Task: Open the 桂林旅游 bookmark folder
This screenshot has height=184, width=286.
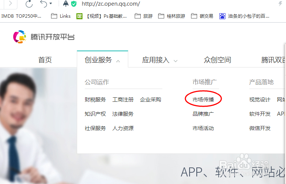Action: 172,16
